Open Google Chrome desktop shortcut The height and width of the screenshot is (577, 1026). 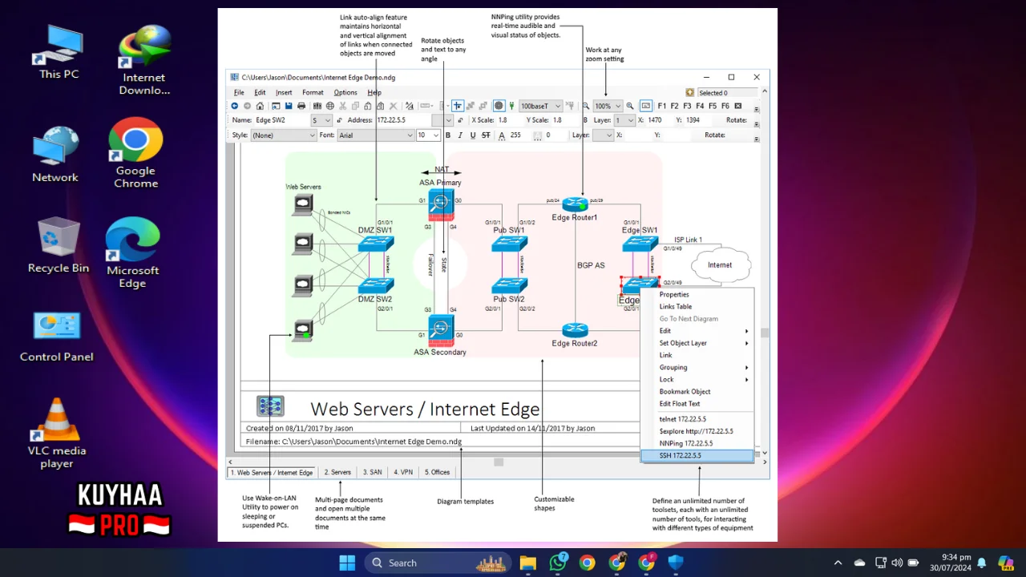135,154
